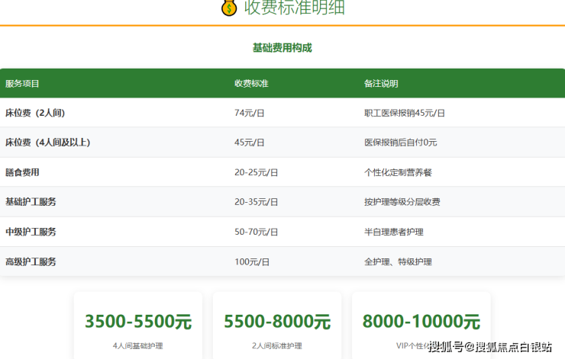
Task: Click the 备注说明 column header
Action: pos(381,84)
